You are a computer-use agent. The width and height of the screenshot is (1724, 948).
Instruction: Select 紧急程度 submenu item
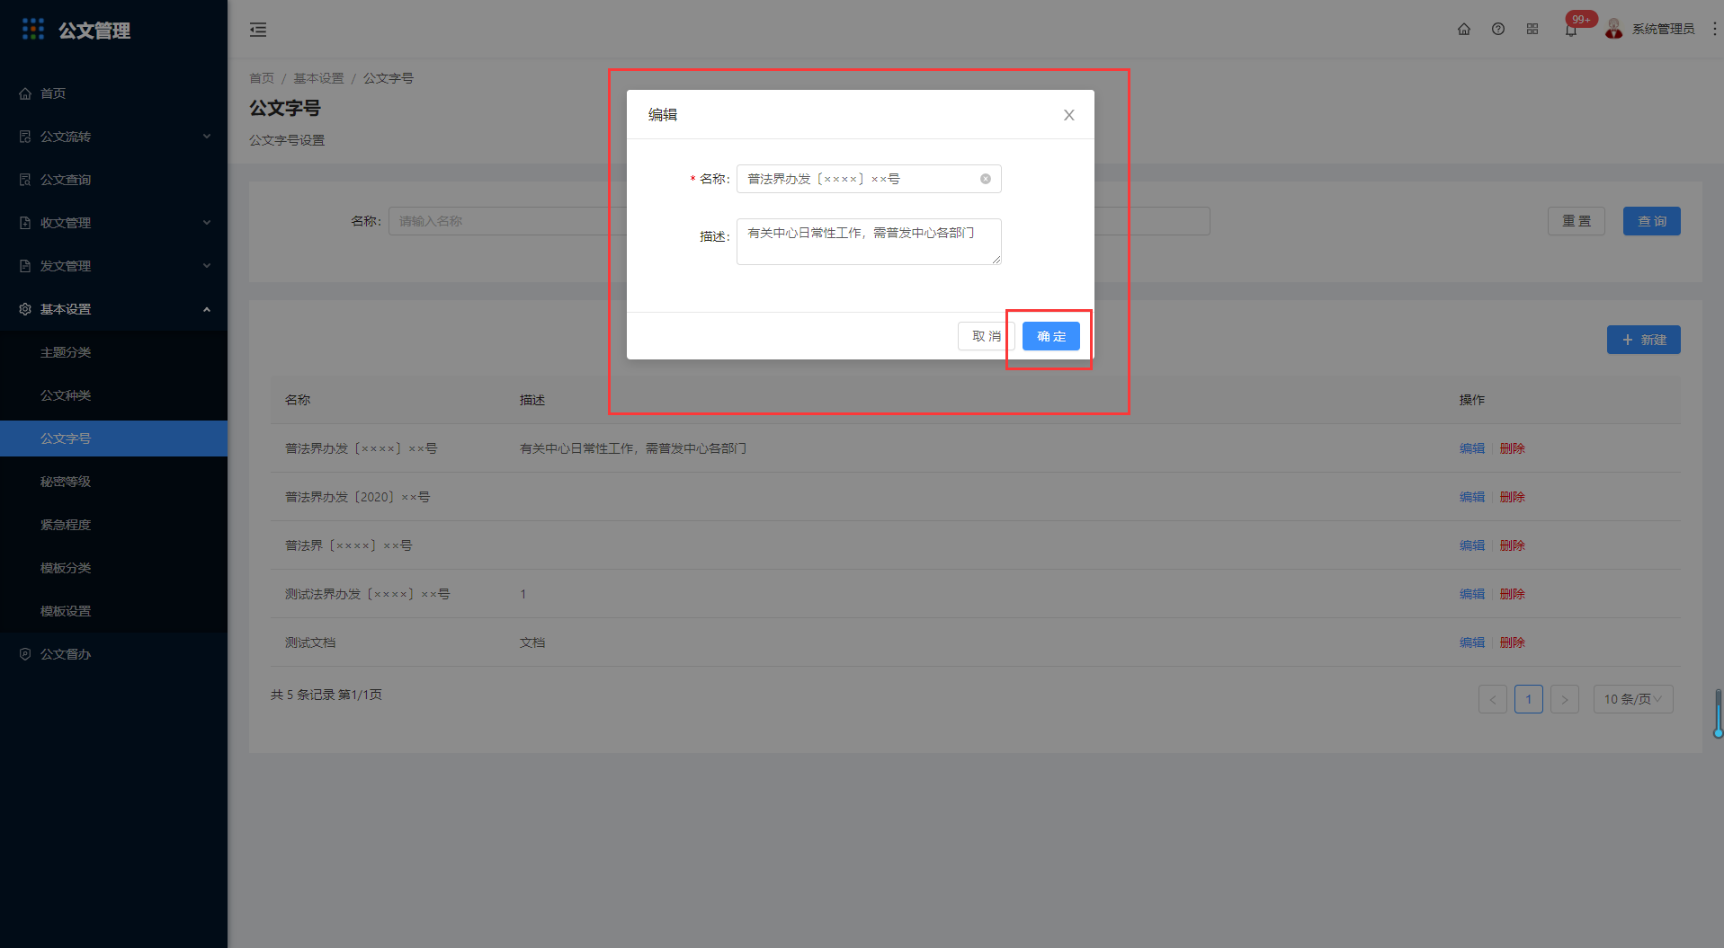click(113, 525)
